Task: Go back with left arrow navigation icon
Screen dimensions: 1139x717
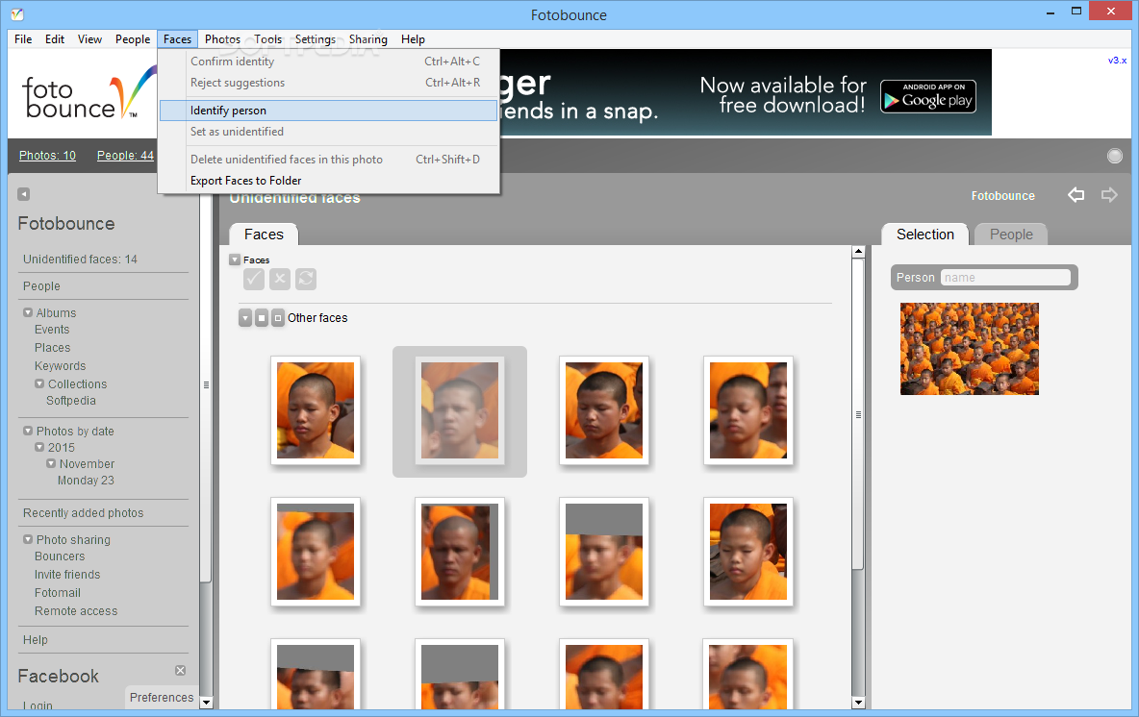Action: (x=1076, y=194)
